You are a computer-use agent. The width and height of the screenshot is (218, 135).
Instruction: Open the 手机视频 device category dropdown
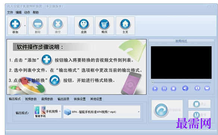[47, 112]
